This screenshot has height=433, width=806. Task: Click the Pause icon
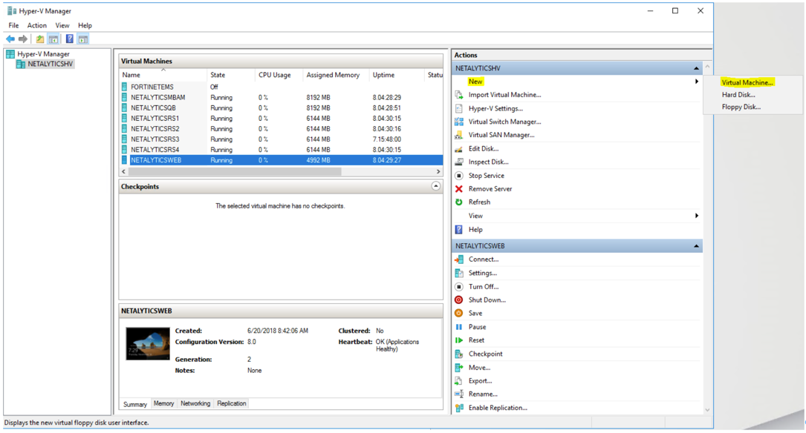coord(459,327)
